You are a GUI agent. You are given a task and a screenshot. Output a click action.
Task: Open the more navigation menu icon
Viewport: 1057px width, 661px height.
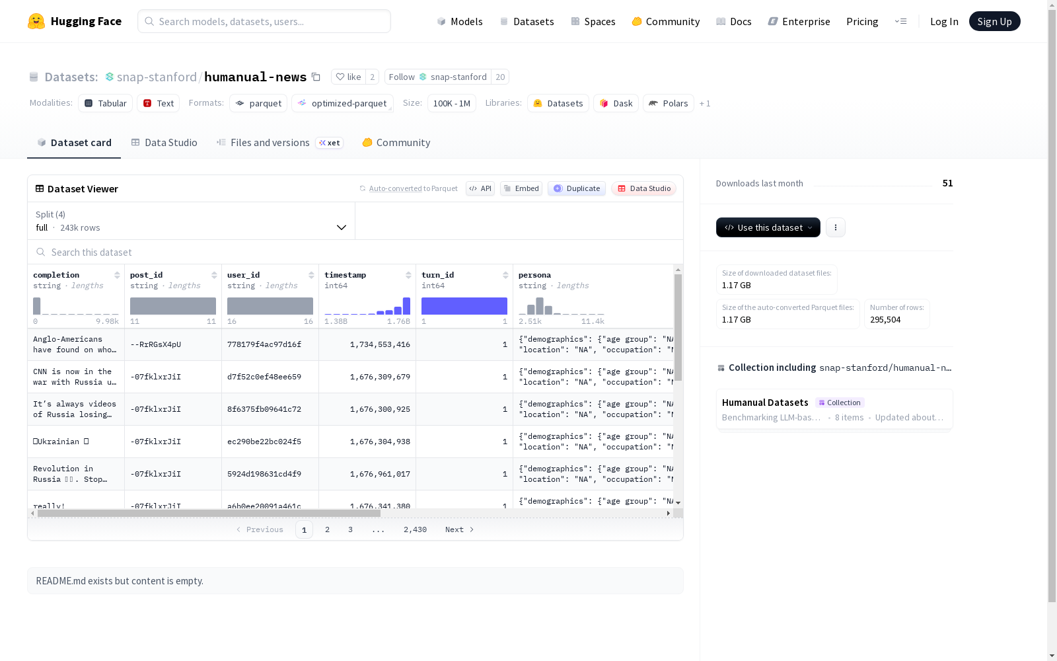900,21
